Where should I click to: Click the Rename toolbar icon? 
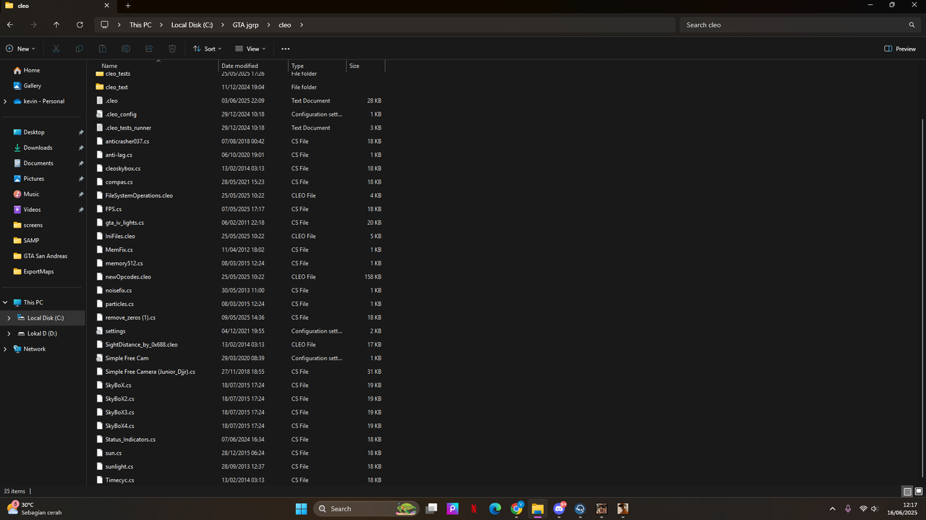(x=126, y=48)
